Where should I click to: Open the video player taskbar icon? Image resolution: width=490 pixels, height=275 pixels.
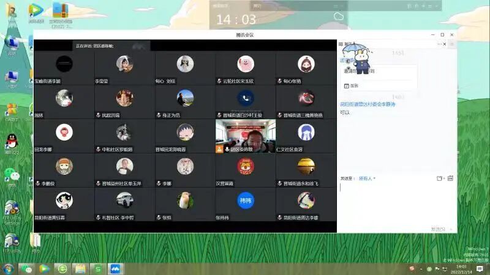(44, 269)
